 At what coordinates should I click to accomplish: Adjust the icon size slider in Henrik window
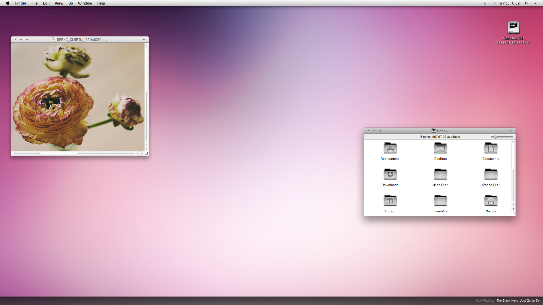click(495, 137)
